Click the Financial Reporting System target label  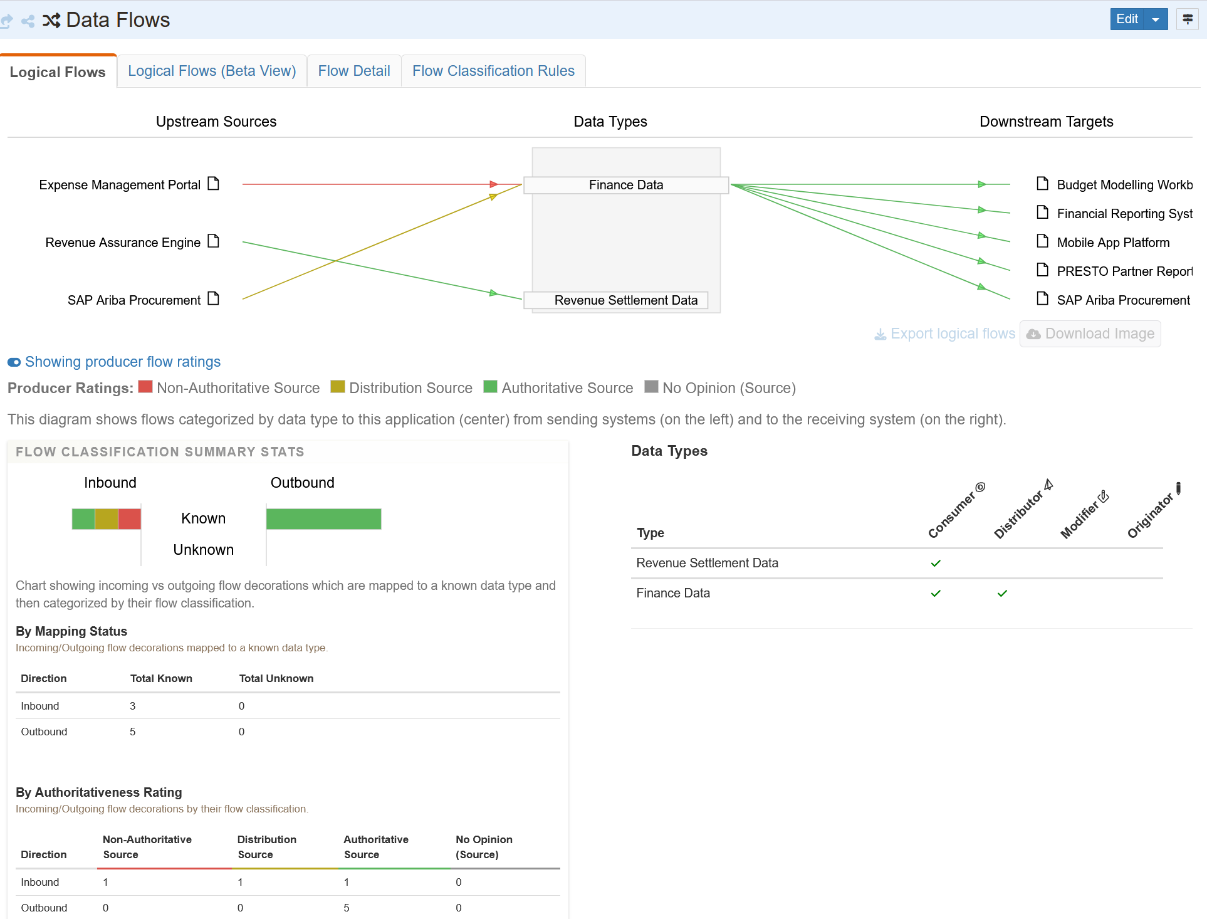point(1124,214)
